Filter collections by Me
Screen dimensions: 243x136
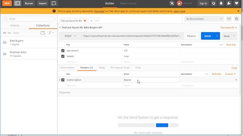[9, 33]
